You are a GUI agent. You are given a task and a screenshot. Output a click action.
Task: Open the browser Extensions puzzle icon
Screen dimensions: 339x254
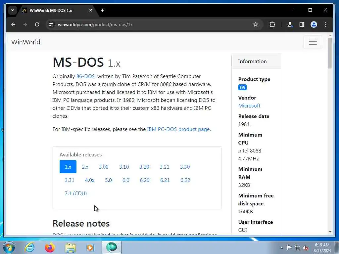click(272, 24)
